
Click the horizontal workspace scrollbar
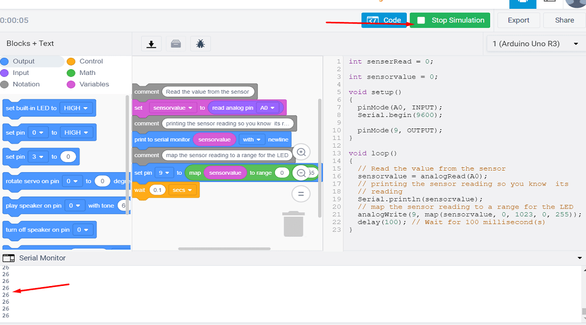pos(224,249)
